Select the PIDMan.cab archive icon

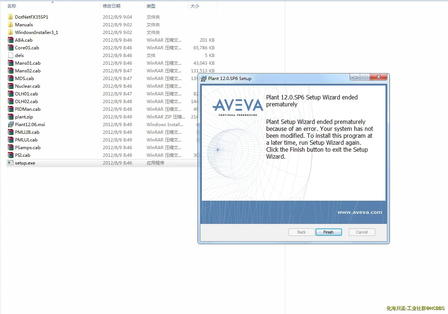(x=10, y=109)
